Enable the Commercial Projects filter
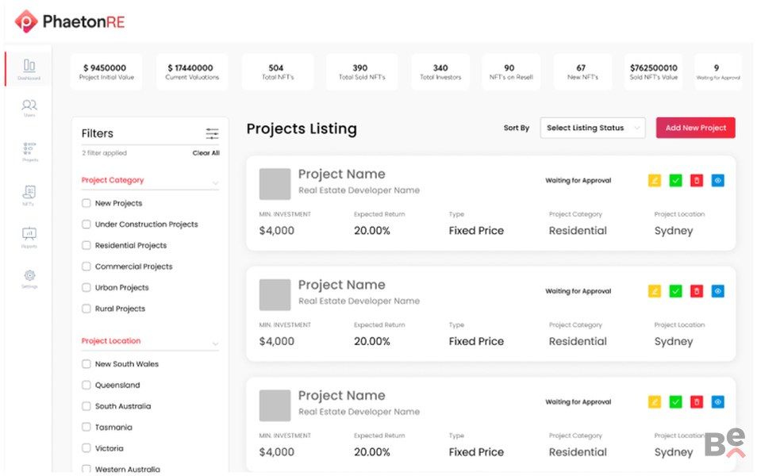The width and height of the screenshot is (757, 476). point(86,267)
